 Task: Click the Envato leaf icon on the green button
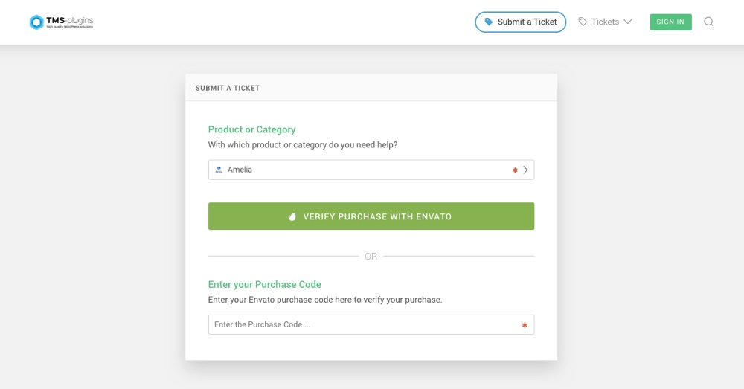point(292,216)
